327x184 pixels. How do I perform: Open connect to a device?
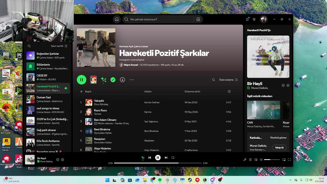256,160
